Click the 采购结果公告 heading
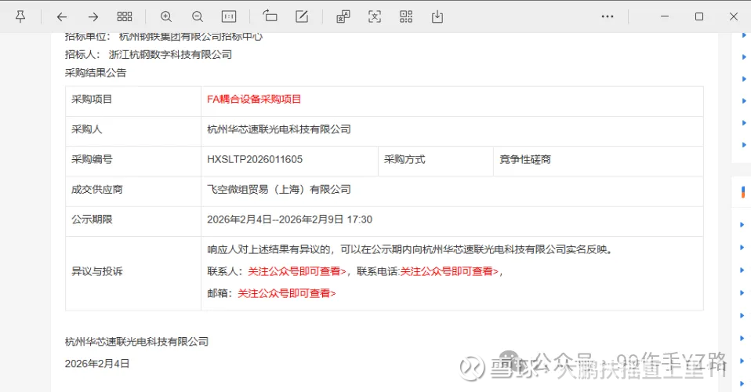Image resolution: width=751 pixels, height=392 pixels. point(96,73)
